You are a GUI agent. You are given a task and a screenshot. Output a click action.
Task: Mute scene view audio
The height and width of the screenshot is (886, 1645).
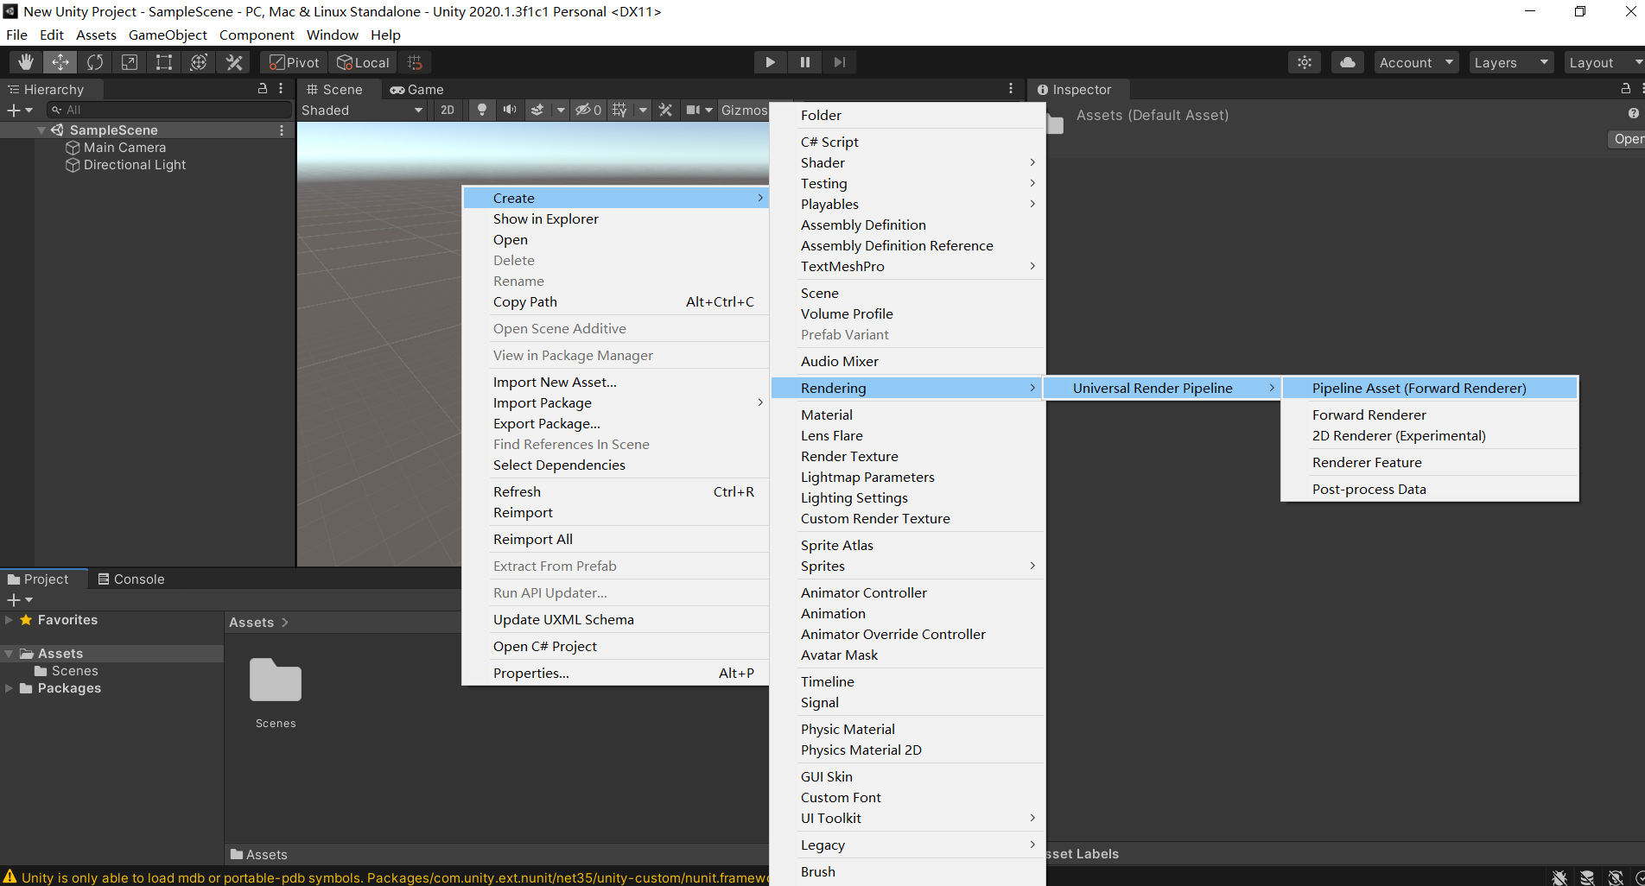pos(509,110)
